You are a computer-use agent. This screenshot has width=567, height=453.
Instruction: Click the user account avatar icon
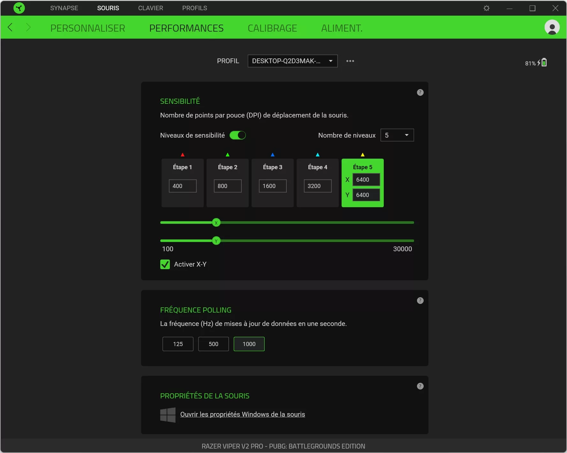[552, 27]
